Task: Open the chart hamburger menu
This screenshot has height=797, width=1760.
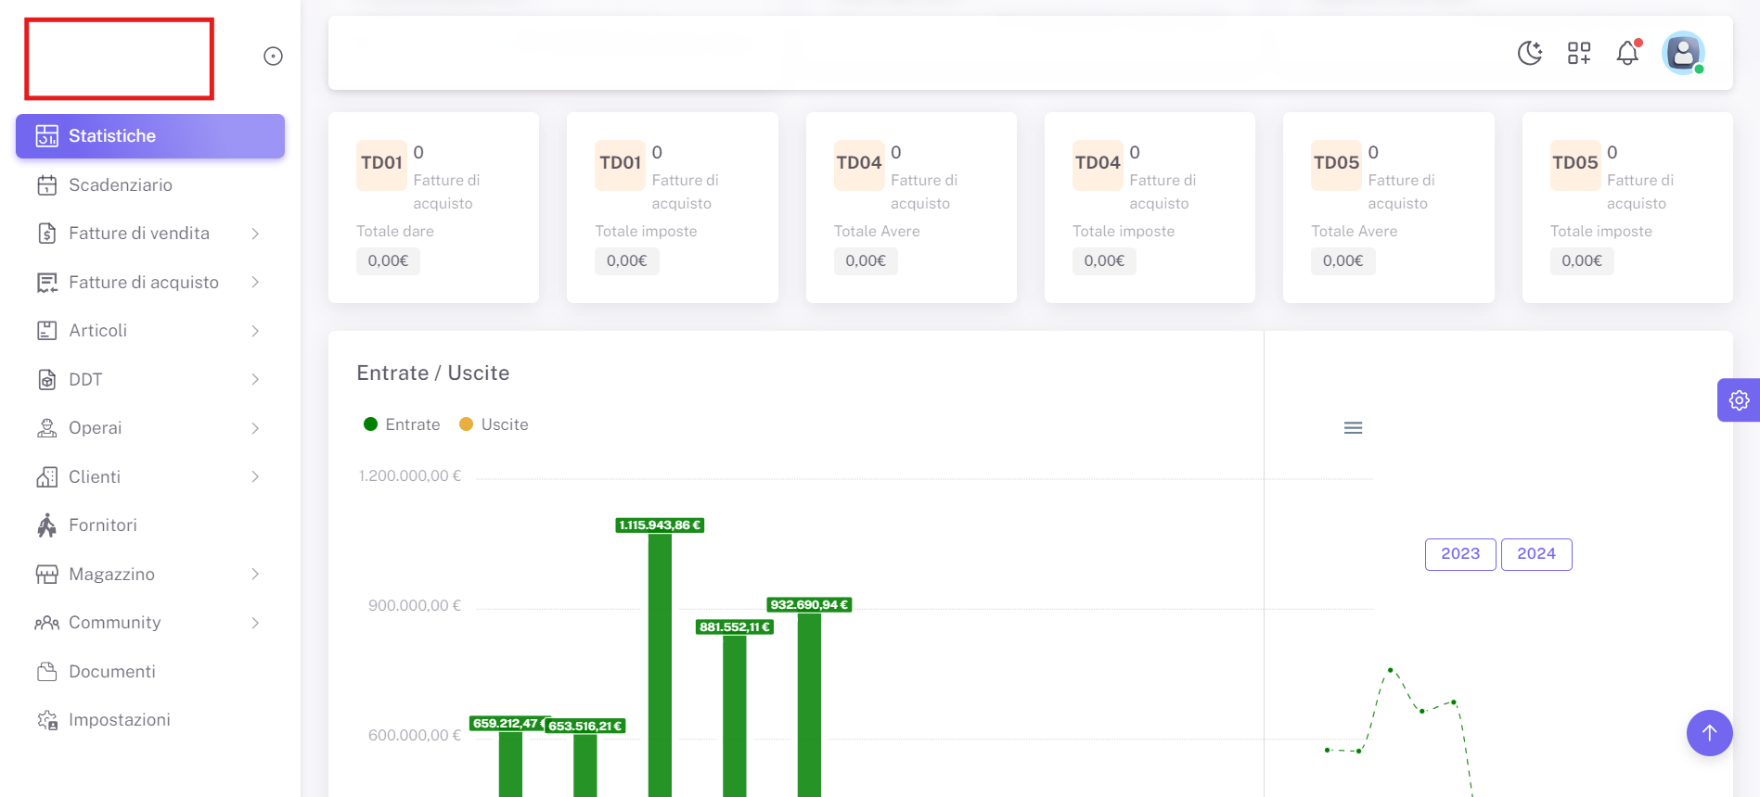Action: coord(1353,428)
